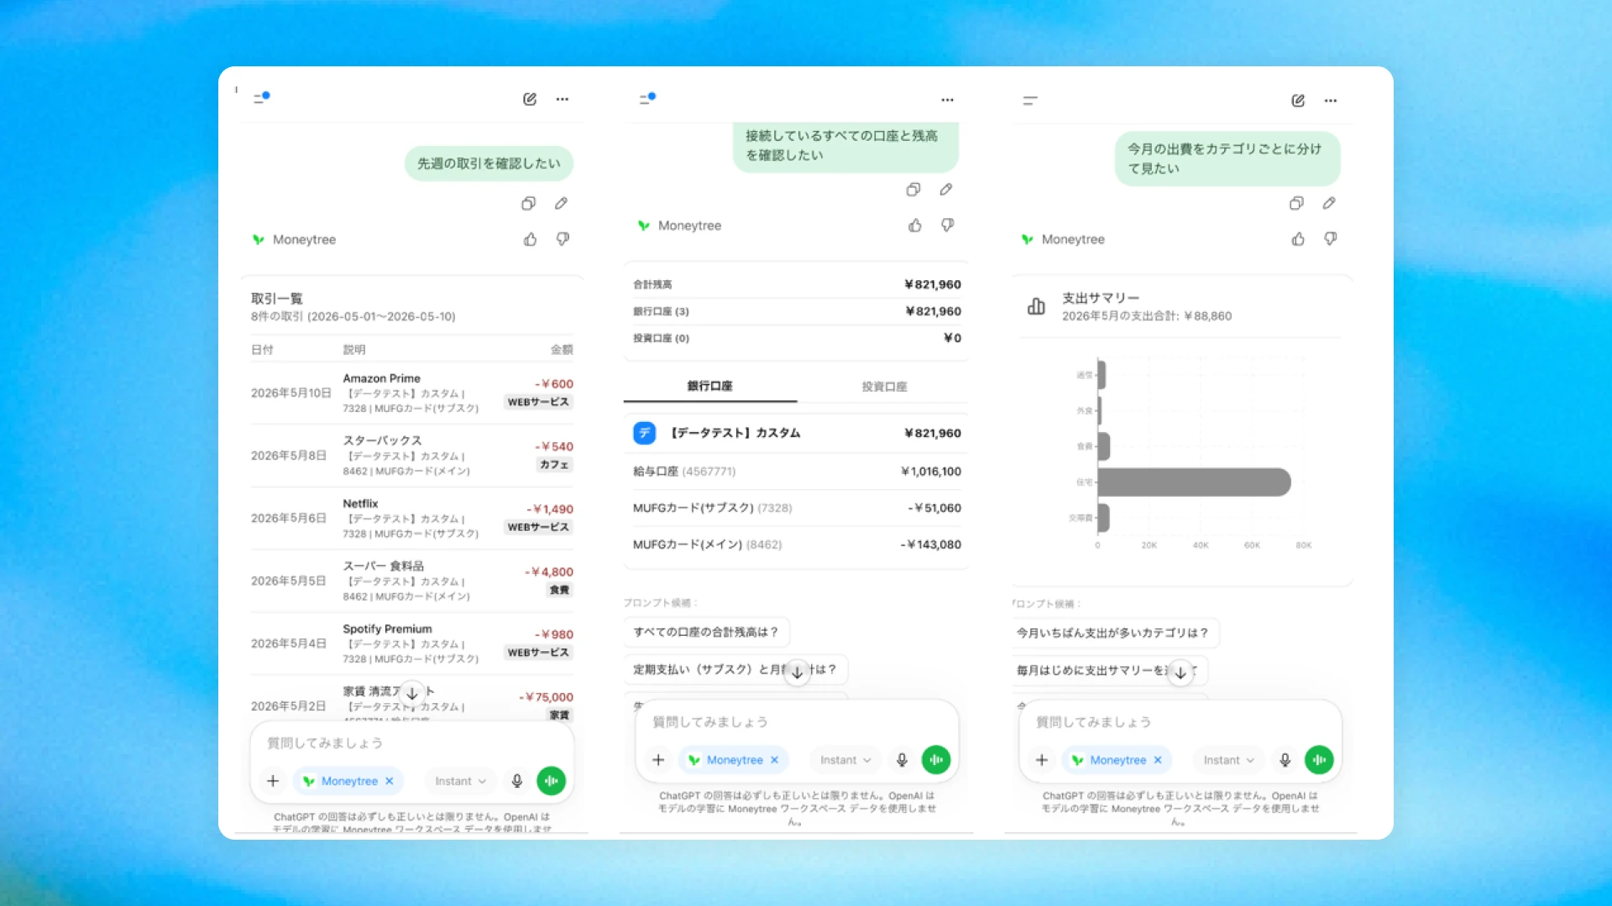Select the 給与口座 (4567771) account row
Image resolution: width=1612 pixels, height=906 pixels.
(797, 471)
